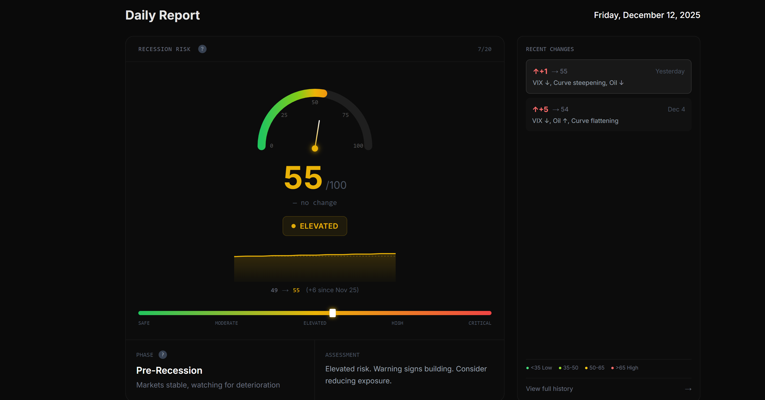
Task: Click the ELEVATED status badge
Action: (315, 226)
